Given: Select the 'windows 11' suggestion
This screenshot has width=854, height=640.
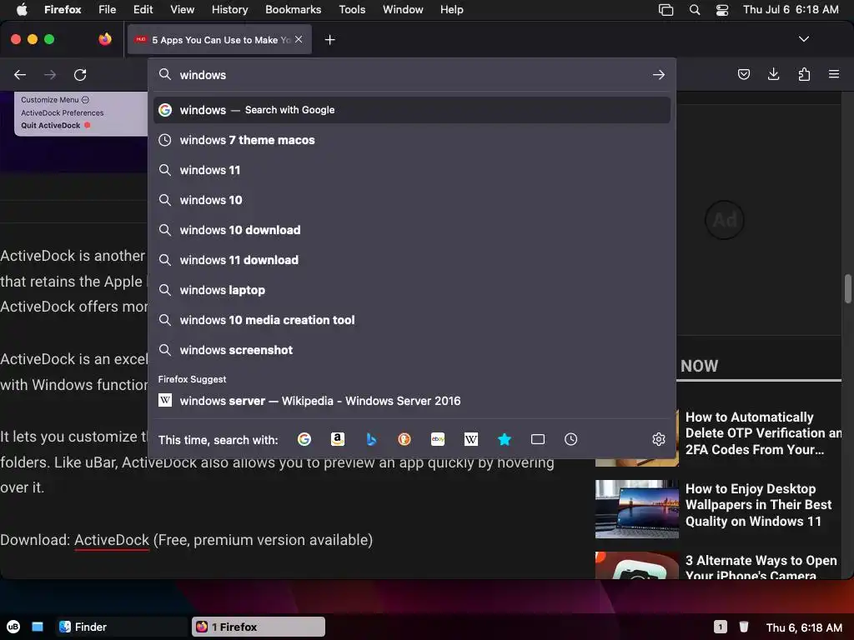Looking at the screenshot, I should tap(412, 170).
